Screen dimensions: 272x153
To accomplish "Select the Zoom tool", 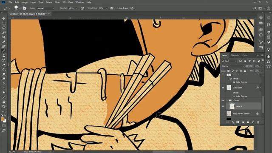I will coord(4,107).
